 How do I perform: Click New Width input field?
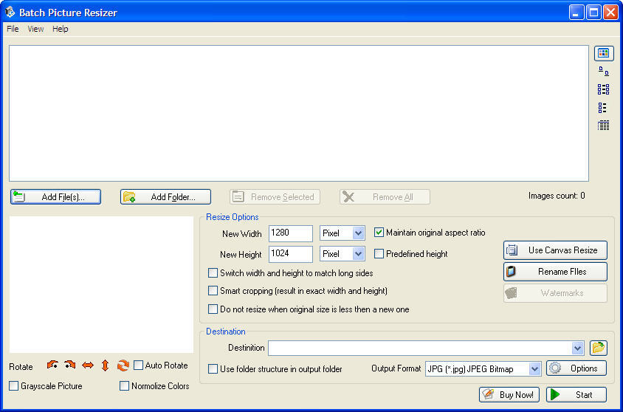tap(290, 233)
